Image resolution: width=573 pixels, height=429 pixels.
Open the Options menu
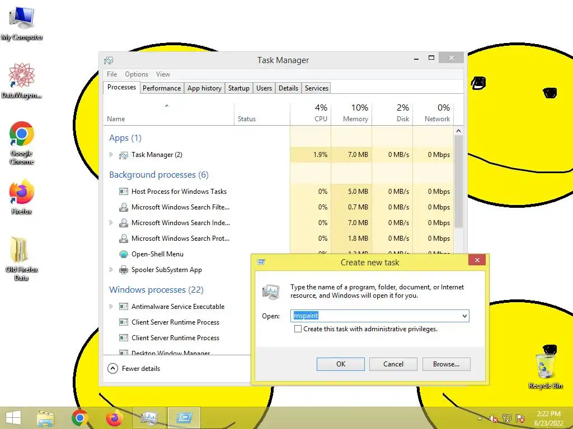point(137,74)
